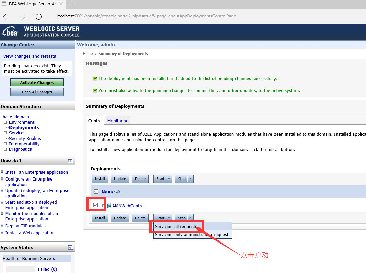Open a new browser tab
The height and width of the screenshot is (273, 366).
point(72,4)
